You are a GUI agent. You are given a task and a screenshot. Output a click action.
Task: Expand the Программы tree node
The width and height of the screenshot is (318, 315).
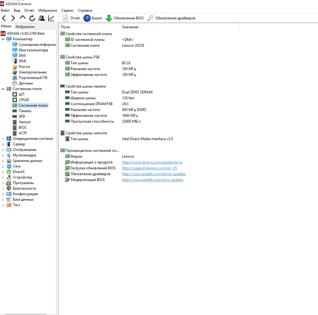click(x=3, y=183)
